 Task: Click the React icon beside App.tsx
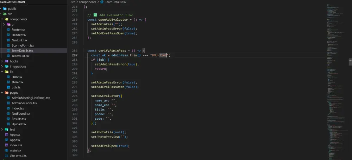point(6,140)
